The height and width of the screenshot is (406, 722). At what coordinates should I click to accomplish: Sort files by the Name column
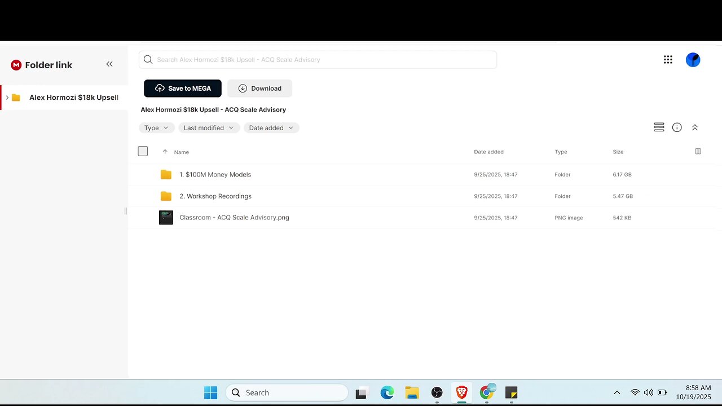coord(182,152)
